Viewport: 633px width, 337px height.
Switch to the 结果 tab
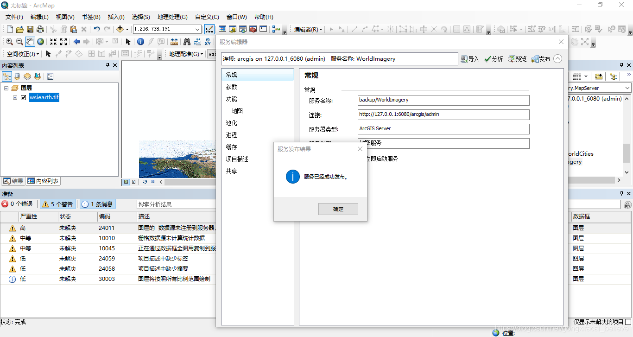(x=13, y=181)
